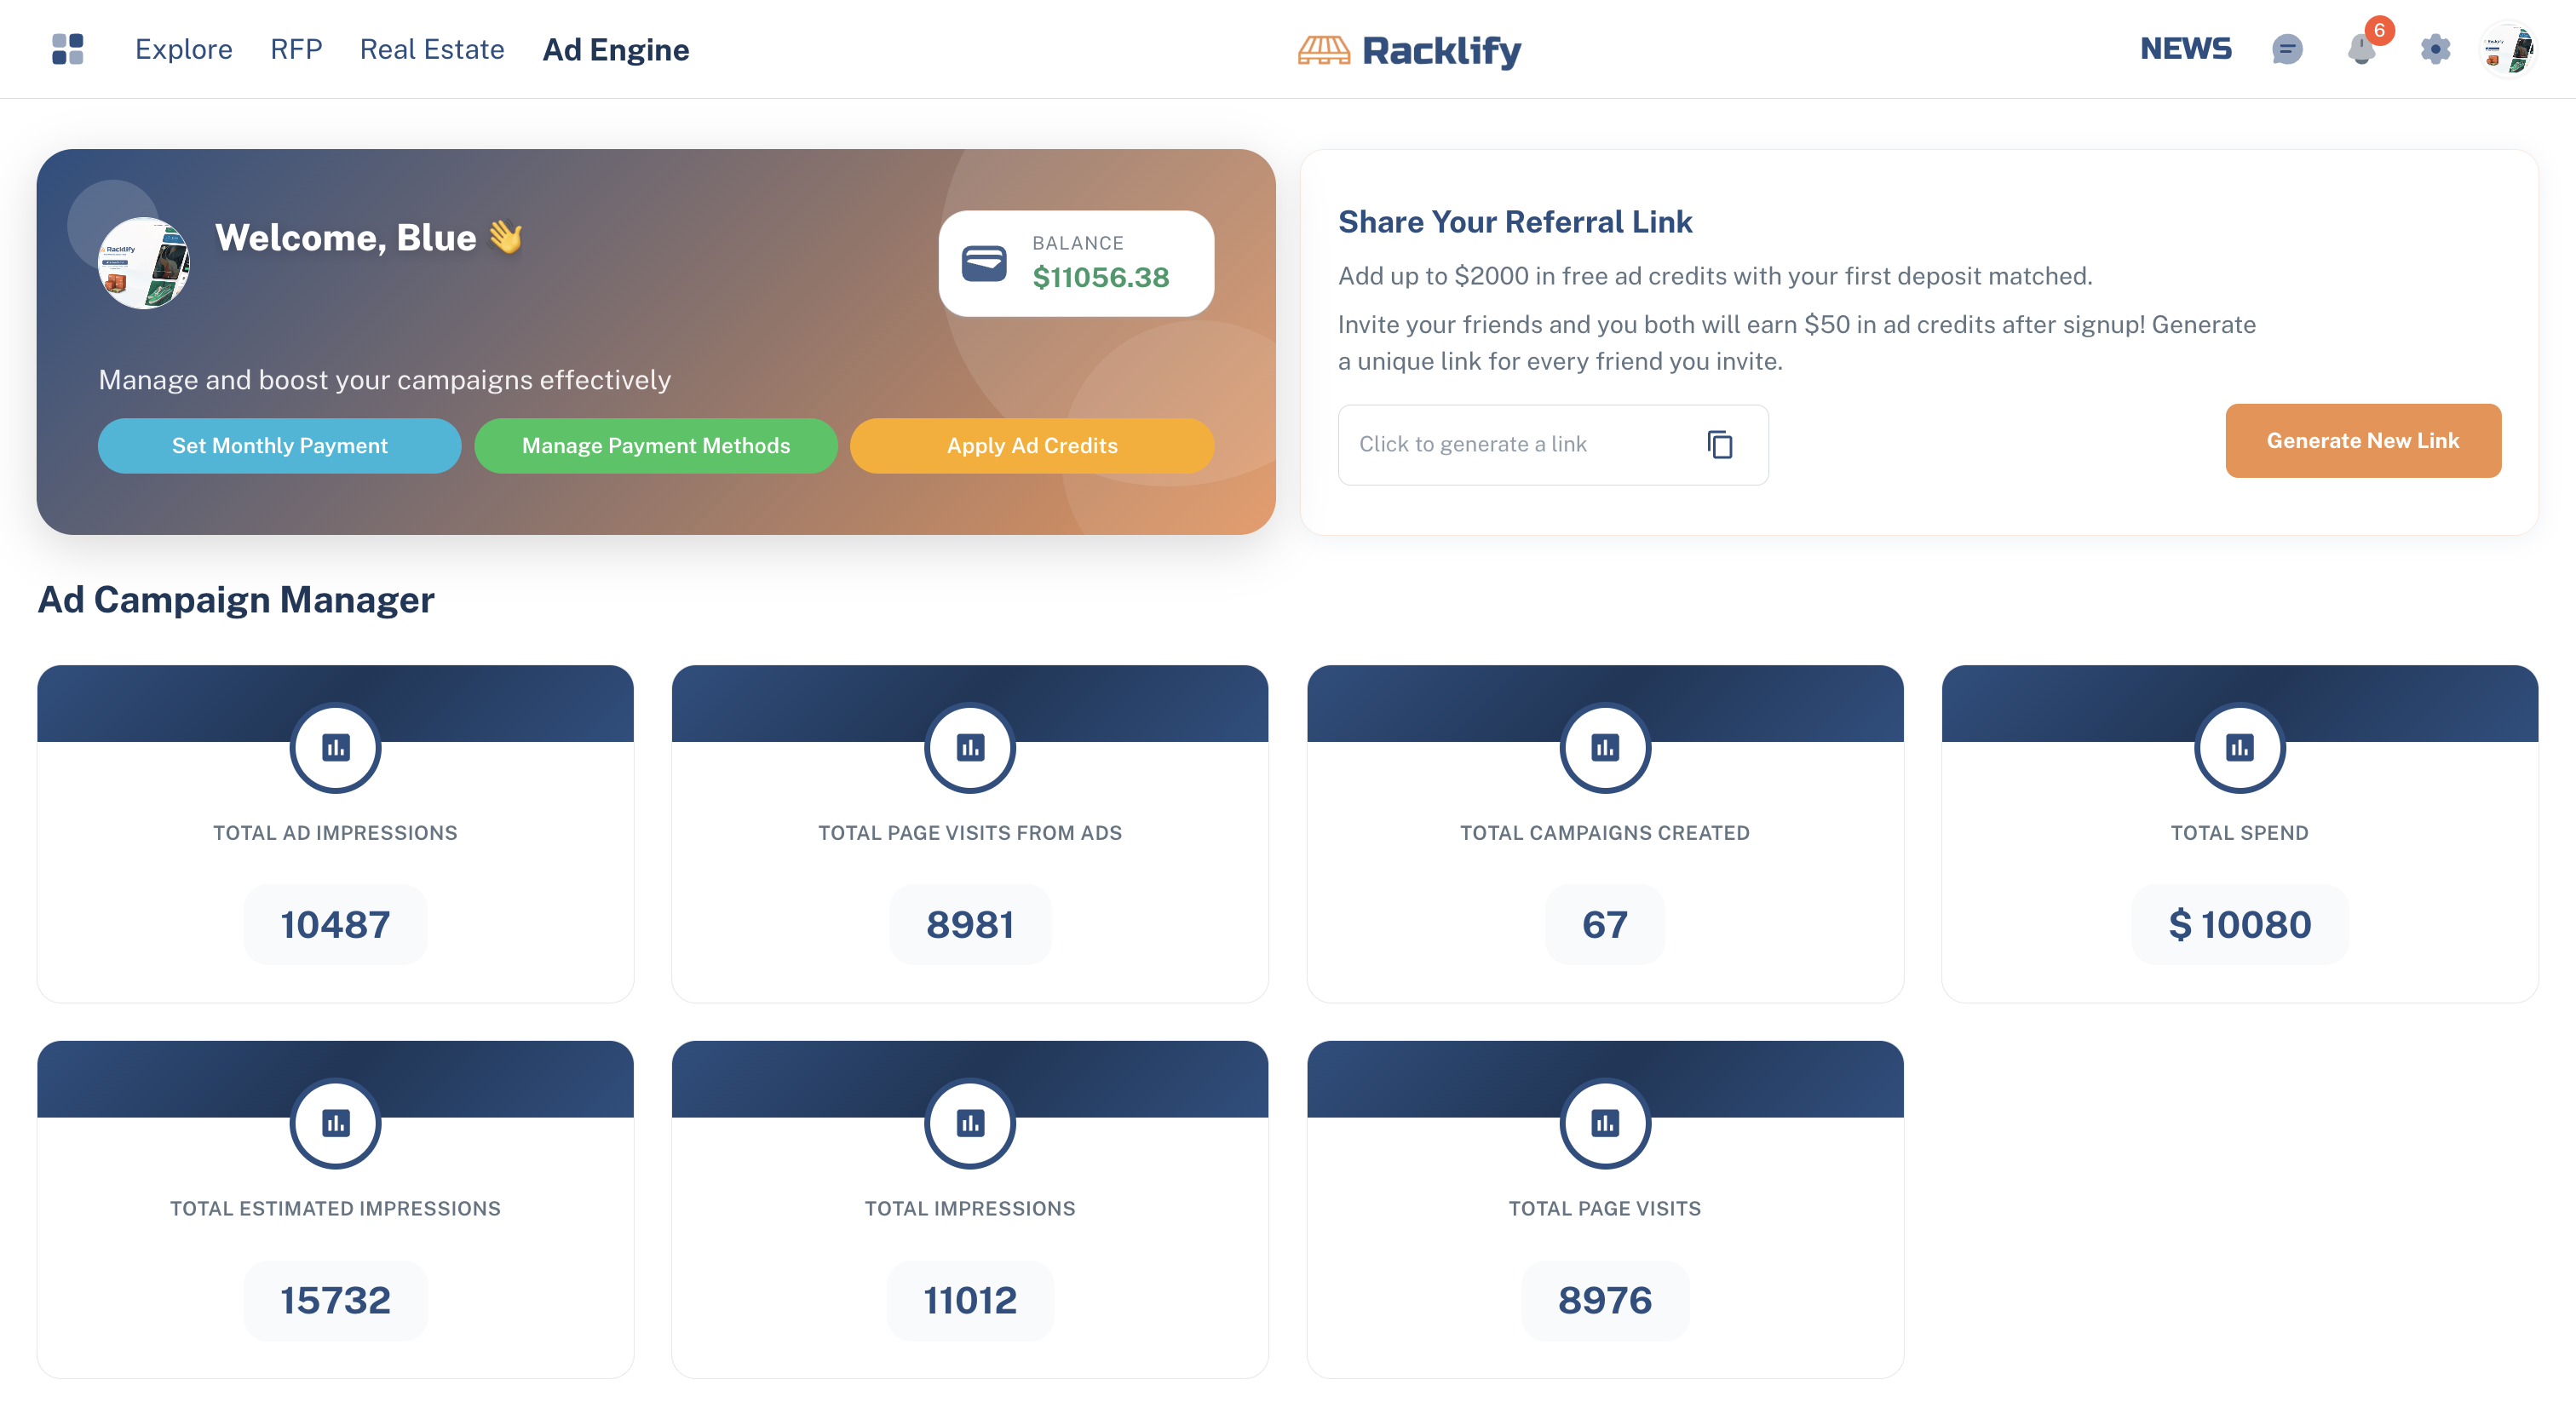
Task: Open the chat messages icon
Action: click(x=2286, y=49)
